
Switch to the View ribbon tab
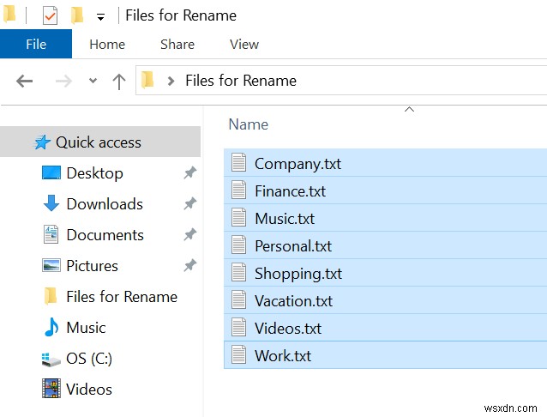tap(244, 45)
